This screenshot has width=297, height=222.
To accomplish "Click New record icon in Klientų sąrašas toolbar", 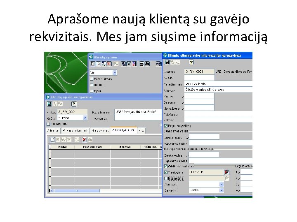I will (93, 64).
